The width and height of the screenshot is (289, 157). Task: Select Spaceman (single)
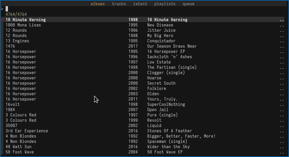(x=167, y=142)
